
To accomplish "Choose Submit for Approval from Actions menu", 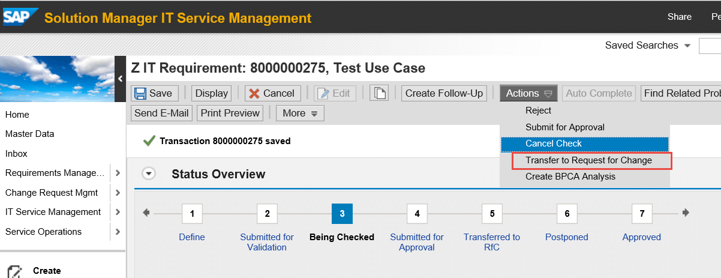I will [x=564, y=127].
